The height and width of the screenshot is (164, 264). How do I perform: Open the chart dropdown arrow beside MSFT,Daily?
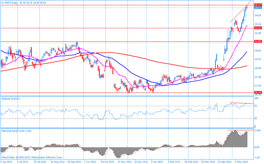(3, 3)
